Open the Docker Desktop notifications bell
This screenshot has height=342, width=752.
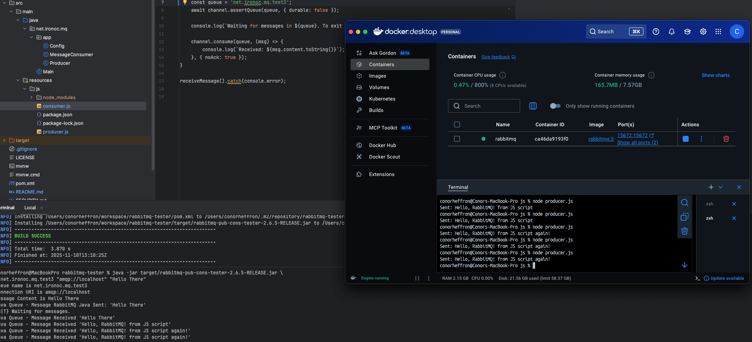coord(671,31)
